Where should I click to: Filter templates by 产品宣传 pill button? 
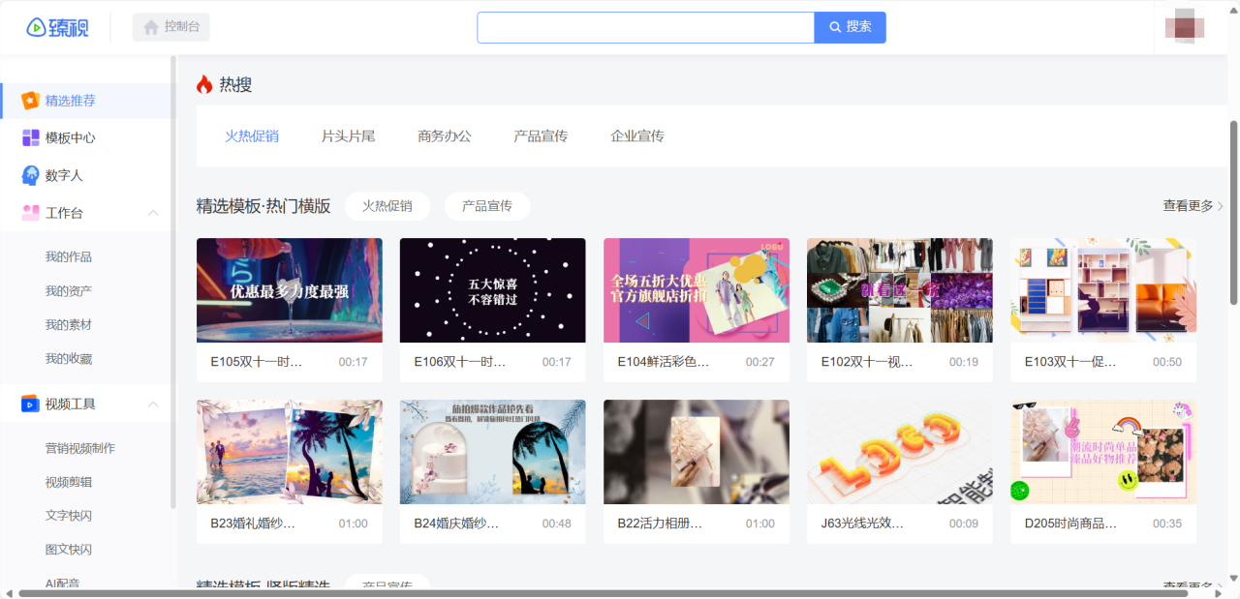pyautogui.click(x=486, y=206)
